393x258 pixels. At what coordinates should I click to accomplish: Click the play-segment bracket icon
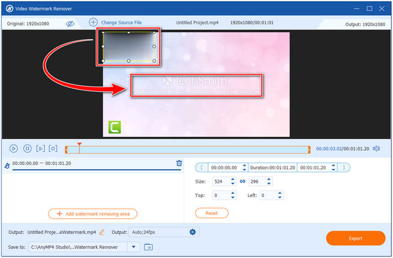pyautogui.click(x=41, y=149)
